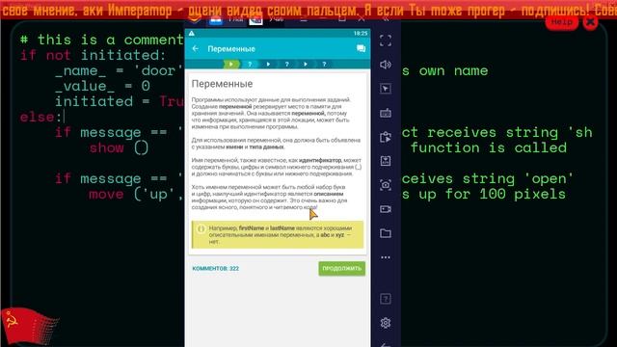This screenshot has height=347, width=617.
Task: Click the 'else:' code line
Action: click(x=40, y=117)
